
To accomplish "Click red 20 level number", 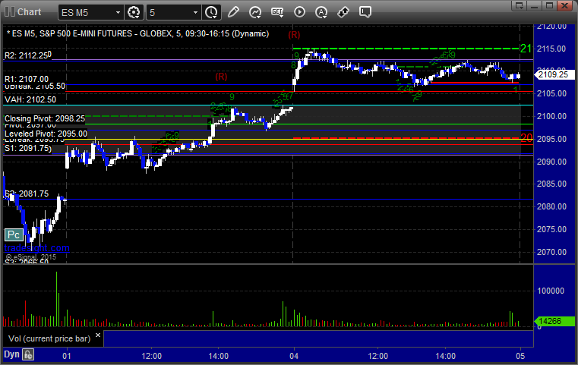I will coord(526,138).
